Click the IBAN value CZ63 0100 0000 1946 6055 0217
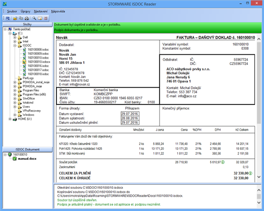264x211 pixels. [118, 98]
